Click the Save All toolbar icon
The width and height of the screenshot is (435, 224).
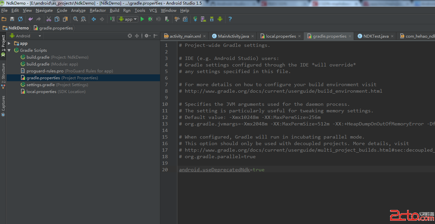12,19
